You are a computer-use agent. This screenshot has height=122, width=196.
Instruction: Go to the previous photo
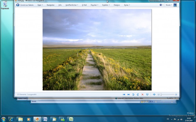click(x=124, y=95)
